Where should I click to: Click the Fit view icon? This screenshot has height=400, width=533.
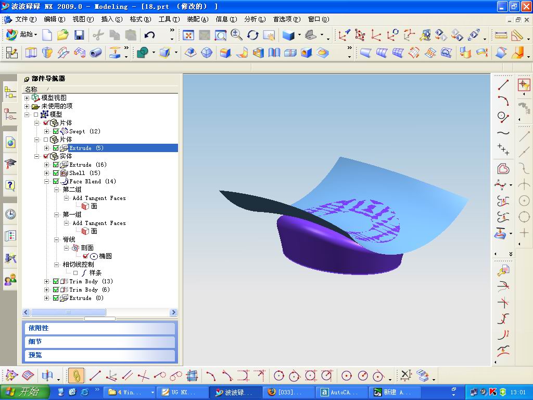pos(188,35)
